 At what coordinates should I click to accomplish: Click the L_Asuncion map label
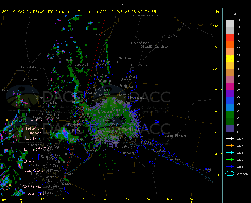coord(139,65)
